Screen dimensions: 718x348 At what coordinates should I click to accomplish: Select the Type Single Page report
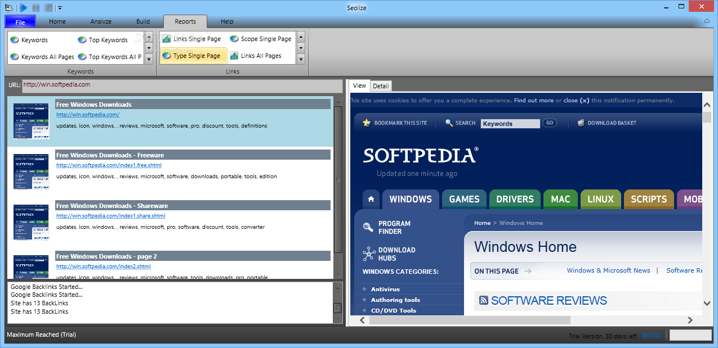194,56
